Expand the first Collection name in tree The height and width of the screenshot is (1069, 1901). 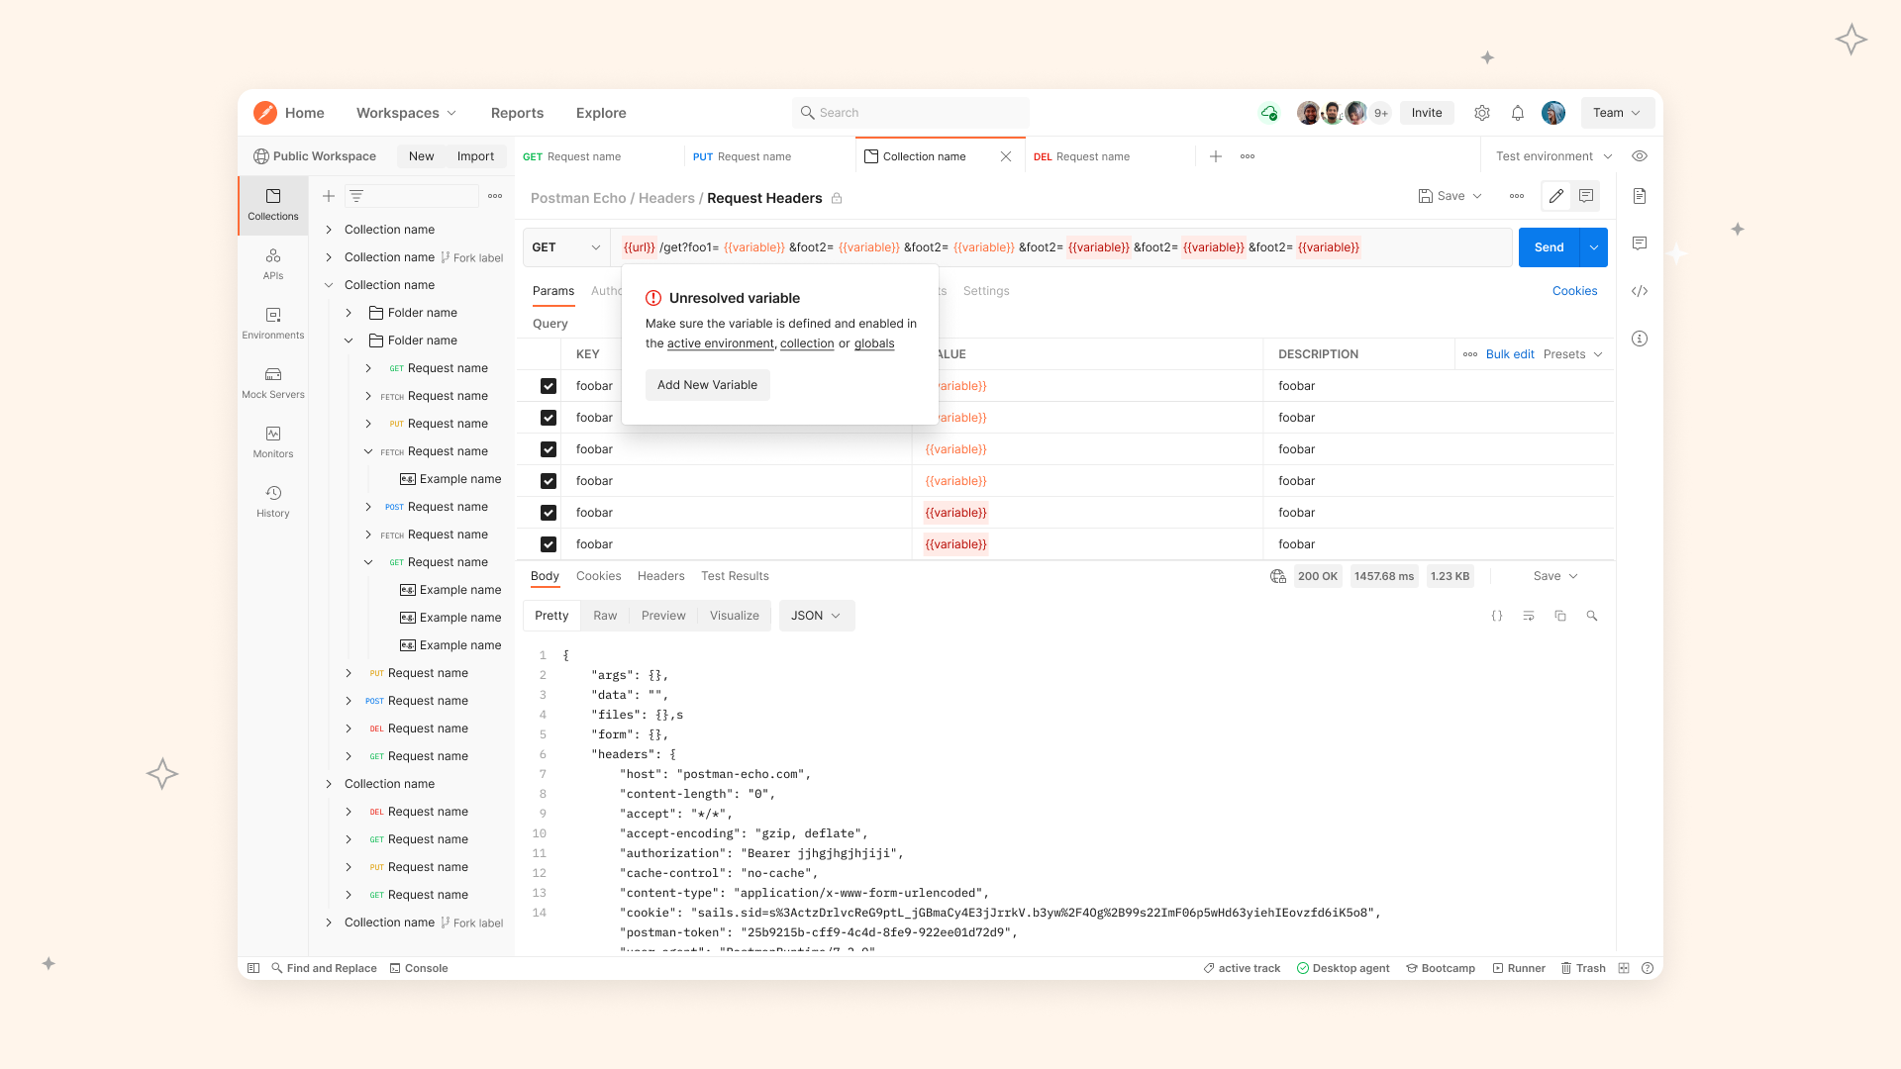pos(329,230)
